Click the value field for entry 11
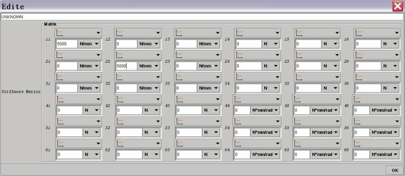 point(66,44)
